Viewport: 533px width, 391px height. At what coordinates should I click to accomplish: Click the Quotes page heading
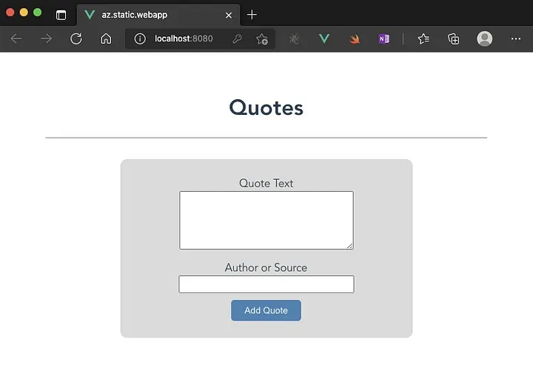[266, 108]
